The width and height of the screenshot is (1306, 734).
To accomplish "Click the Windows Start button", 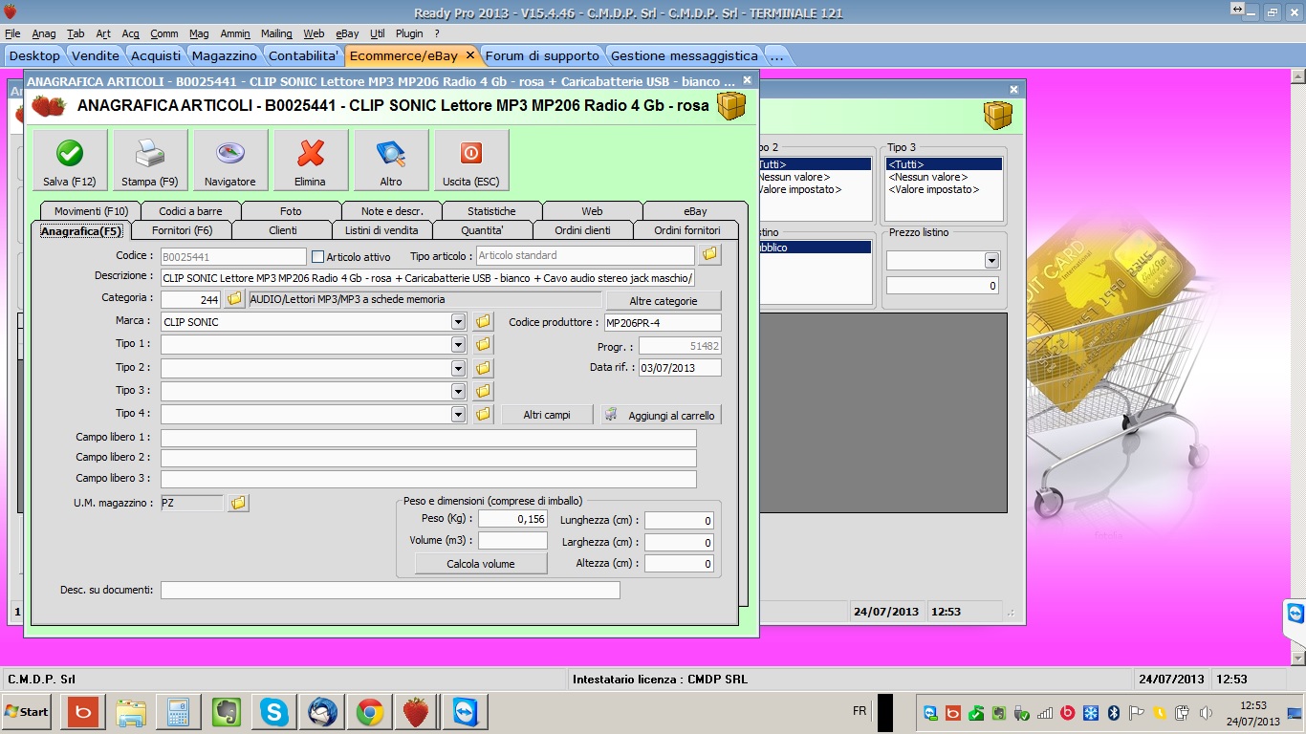I will pyautogui.click(x=27, y=712).
